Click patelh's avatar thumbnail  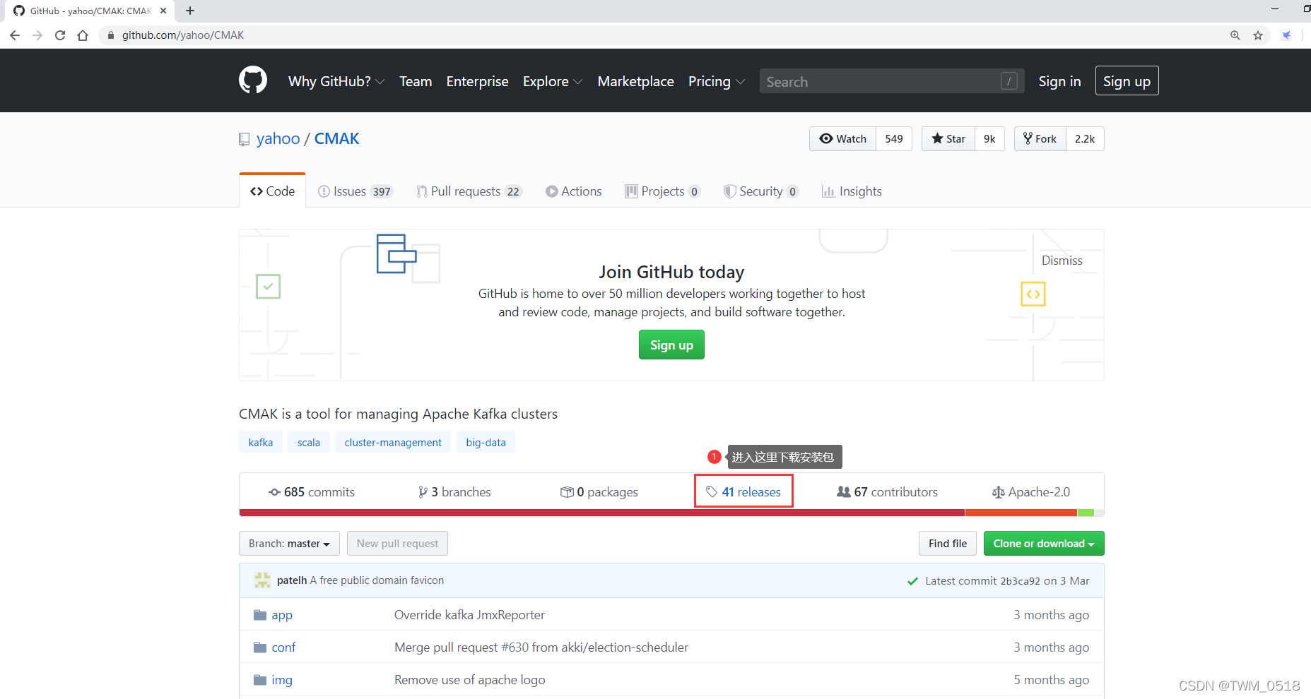[262, 580]
